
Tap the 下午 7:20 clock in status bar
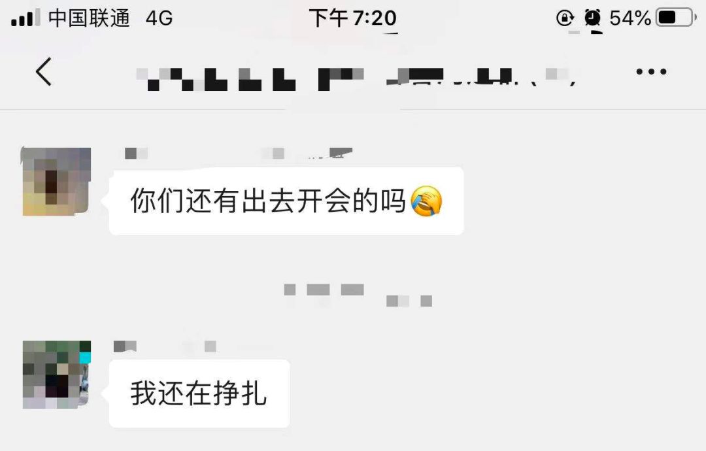(352, 18)
